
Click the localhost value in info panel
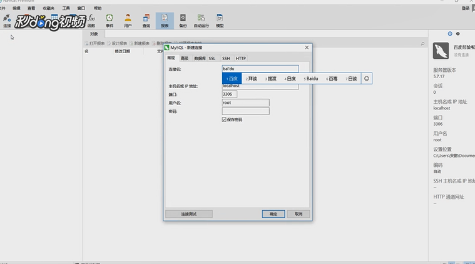click(442, 108)
